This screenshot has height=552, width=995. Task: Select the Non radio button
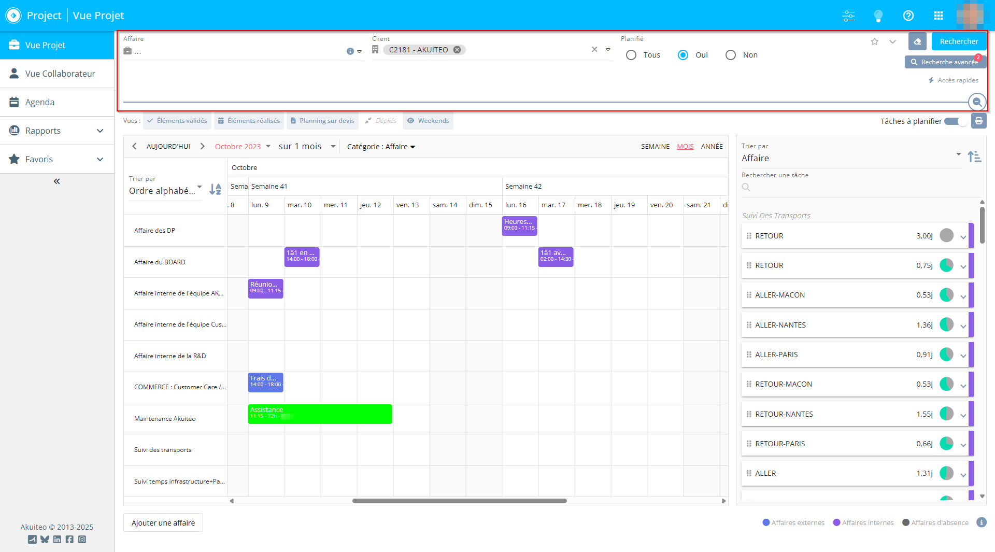click(x=731, y=55)
